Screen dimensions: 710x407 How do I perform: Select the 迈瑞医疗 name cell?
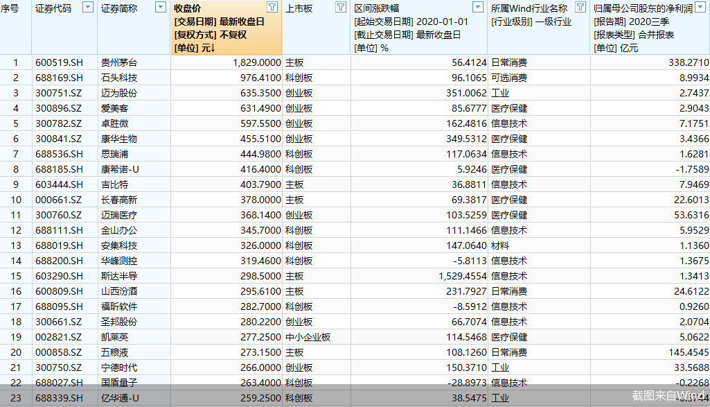tap(119, 215)
